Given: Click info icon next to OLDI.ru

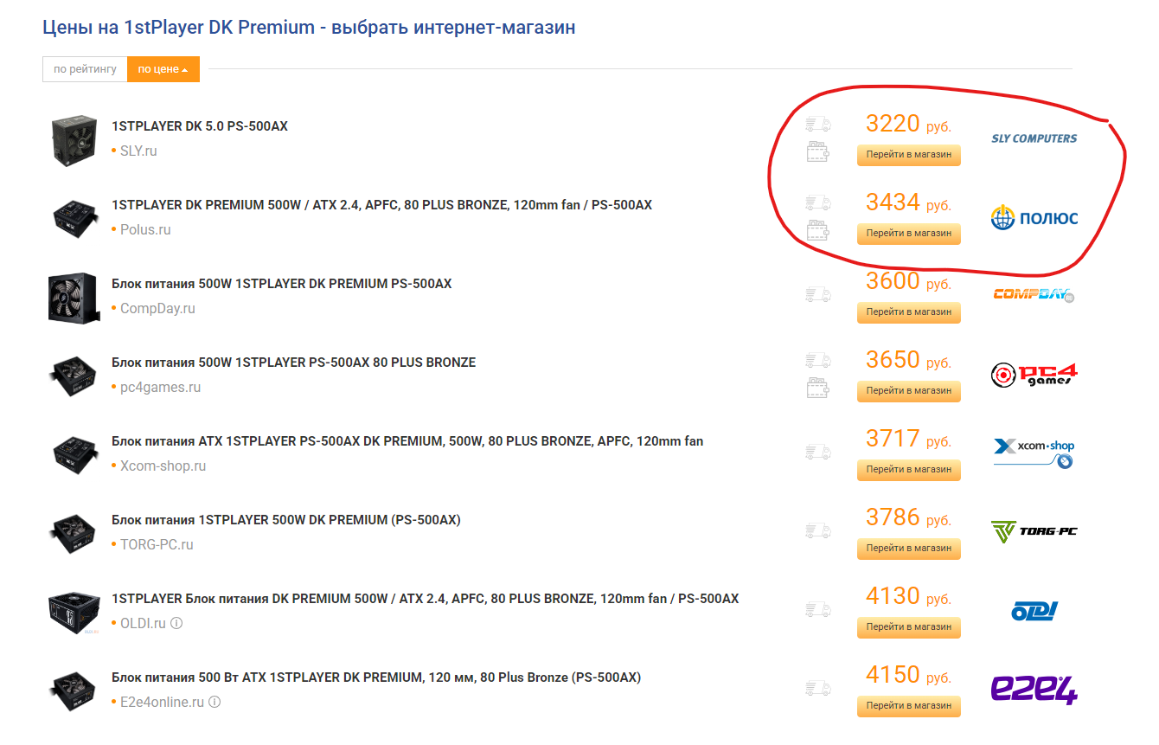Looking at the screenshot, I should click(176, 623).
